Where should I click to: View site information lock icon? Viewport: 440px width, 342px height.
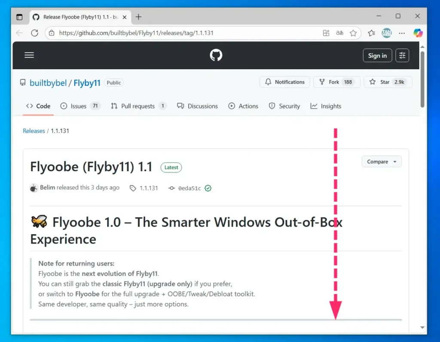click(x=52, y=33)
